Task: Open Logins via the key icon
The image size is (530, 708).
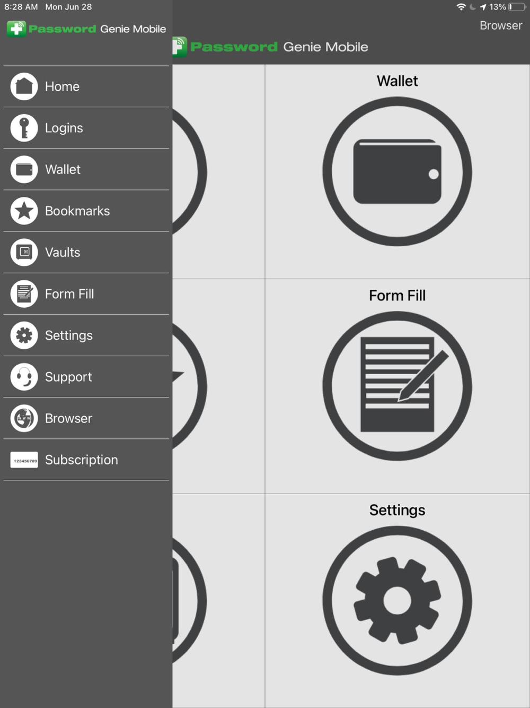Action: click(x=24, y=128)
